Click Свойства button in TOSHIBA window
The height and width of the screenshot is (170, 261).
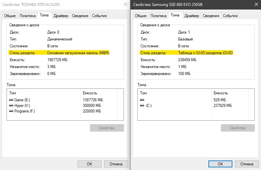107,128
